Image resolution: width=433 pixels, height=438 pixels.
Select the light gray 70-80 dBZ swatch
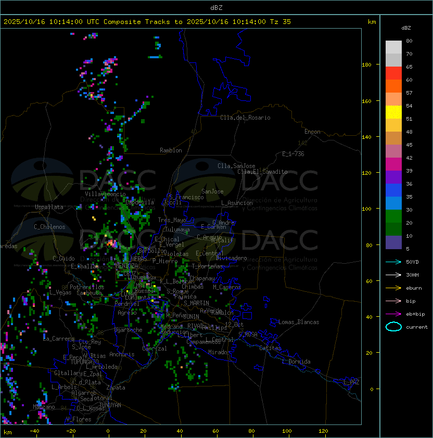393,47
